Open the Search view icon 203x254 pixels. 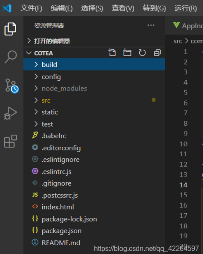pos(11,57)
